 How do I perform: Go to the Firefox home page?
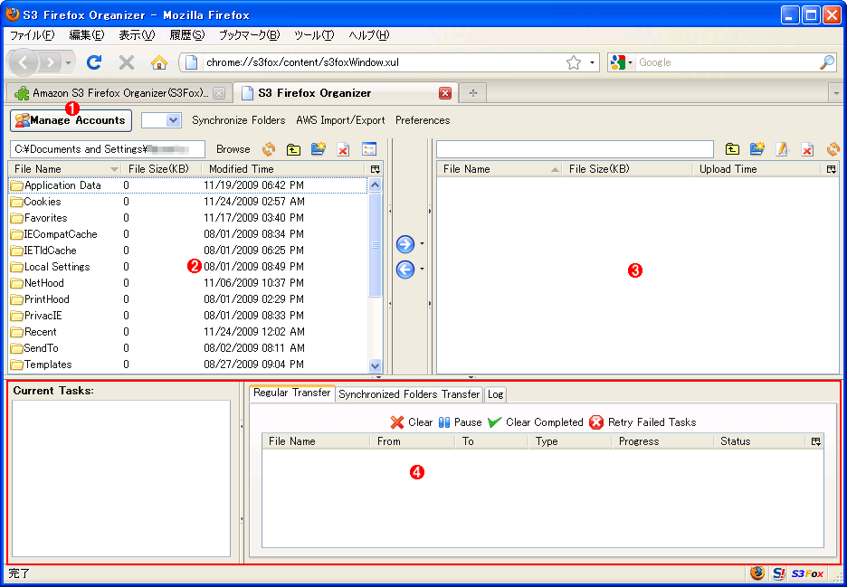pyautogui.click(x=159, y=62)
